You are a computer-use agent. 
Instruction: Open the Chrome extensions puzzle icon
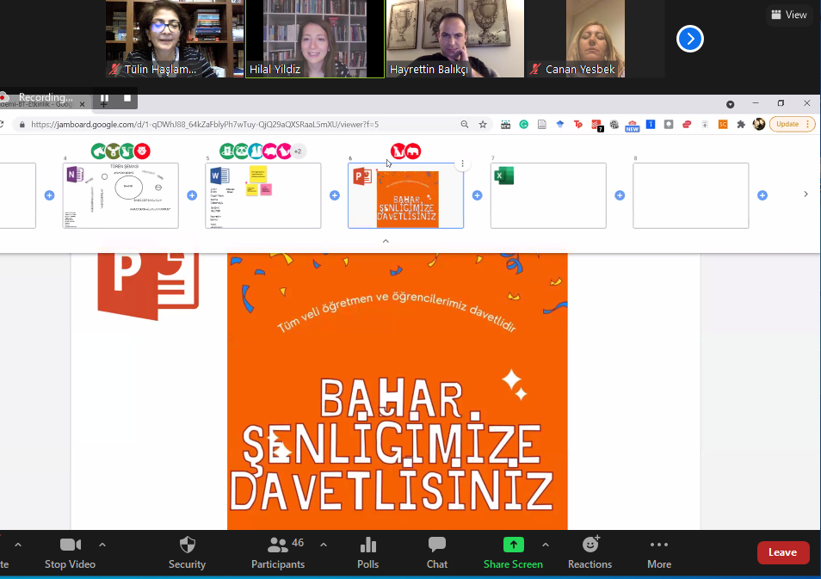741,125
